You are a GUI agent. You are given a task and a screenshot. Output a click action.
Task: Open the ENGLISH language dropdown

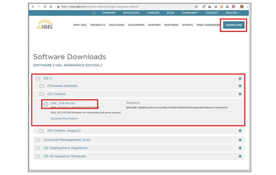pyautogui.click(x=233, y=13)
